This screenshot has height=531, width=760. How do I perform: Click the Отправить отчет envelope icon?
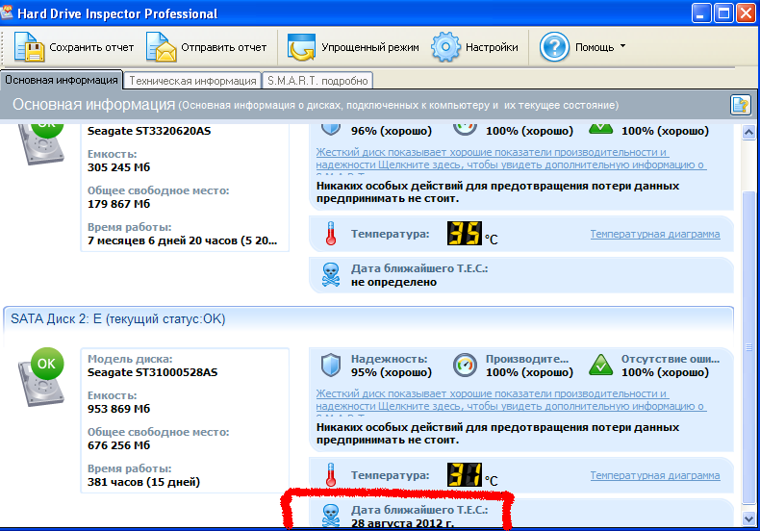pyautogui.click(x=161, y=47)
